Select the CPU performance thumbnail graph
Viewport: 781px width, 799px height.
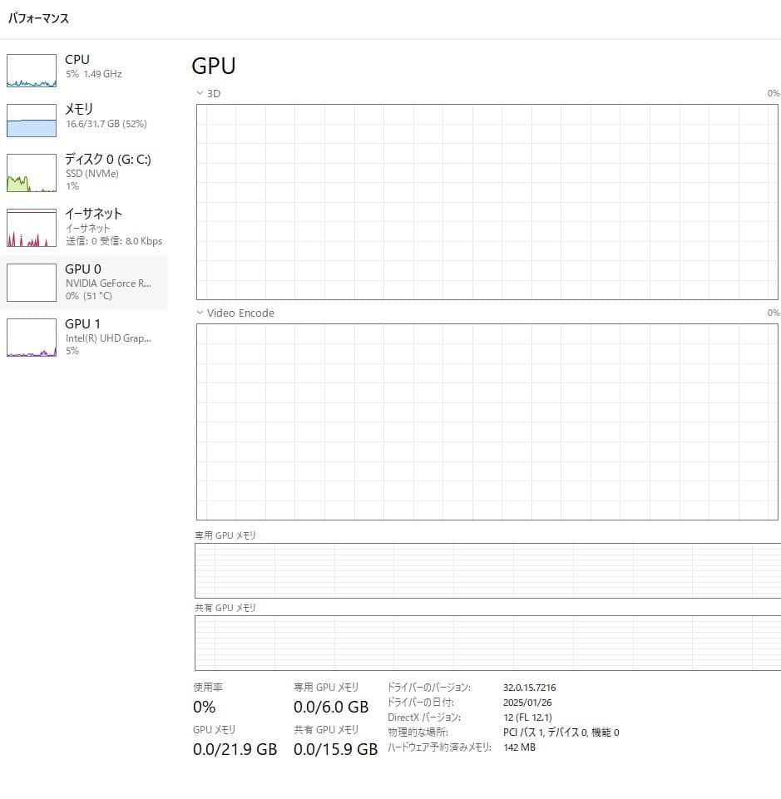pyautogui.click(x=31, y=71)
